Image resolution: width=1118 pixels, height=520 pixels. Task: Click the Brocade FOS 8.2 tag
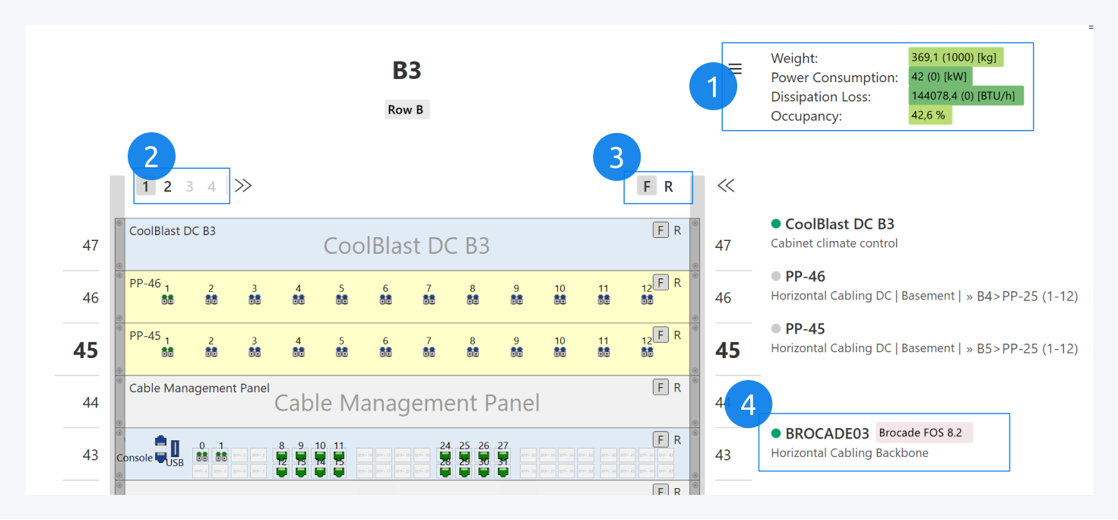(923, 433)
